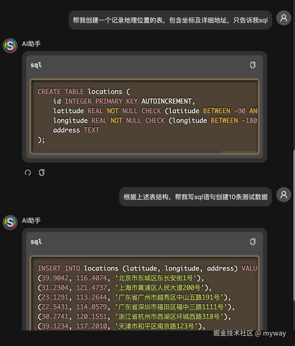Click the row with 北京市东城区东长安街1号
This screenshot has height=346, width=295.
(121, 278)
